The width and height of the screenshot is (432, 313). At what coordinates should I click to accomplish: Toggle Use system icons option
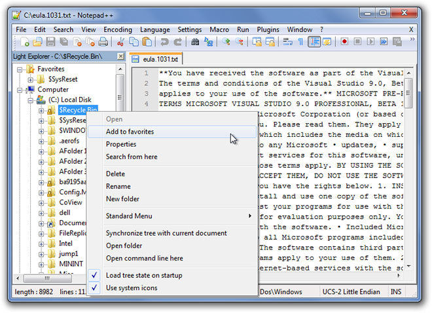(x=173, y=287)
